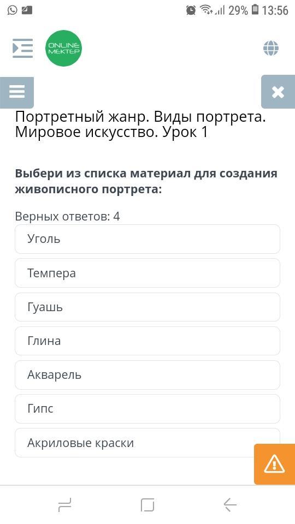Tap the WhatsApp notification icon in status bar
The height and width of the screenshot is (524, 295).
pyautogui.click(x=12, y=10)
